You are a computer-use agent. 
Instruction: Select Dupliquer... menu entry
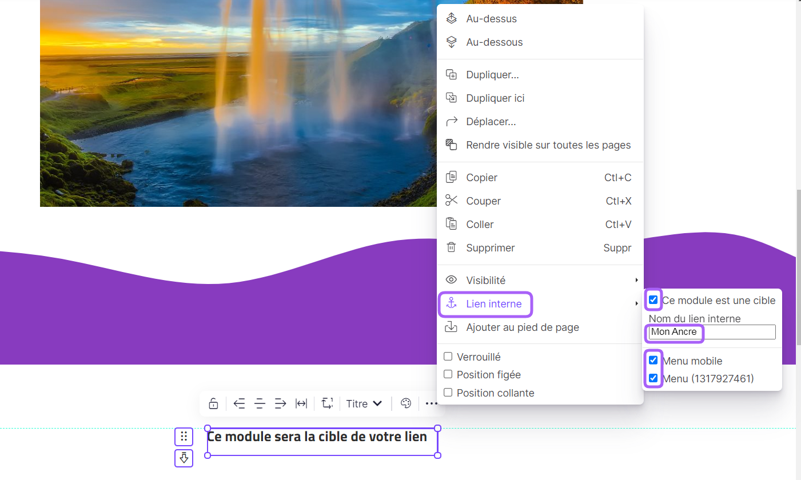pos(540,74)
